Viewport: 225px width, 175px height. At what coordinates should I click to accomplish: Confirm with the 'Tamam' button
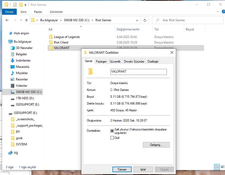tap(122, 169)
